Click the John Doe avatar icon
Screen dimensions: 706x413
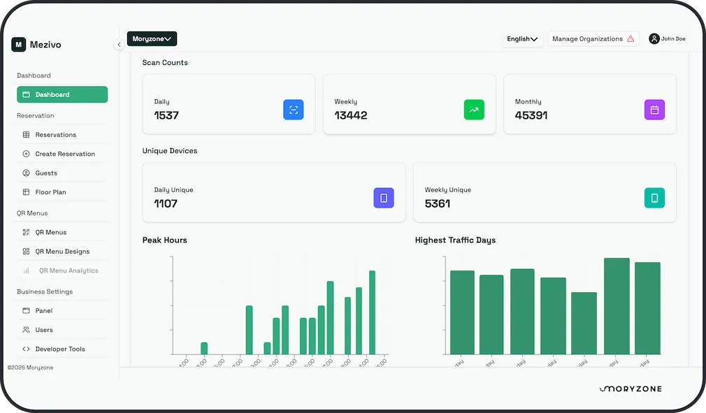coord(654,38)
